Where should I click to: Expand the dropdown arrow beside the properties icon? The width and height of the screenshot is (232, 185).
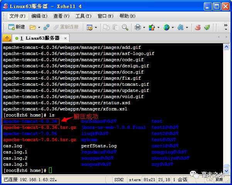96,28
